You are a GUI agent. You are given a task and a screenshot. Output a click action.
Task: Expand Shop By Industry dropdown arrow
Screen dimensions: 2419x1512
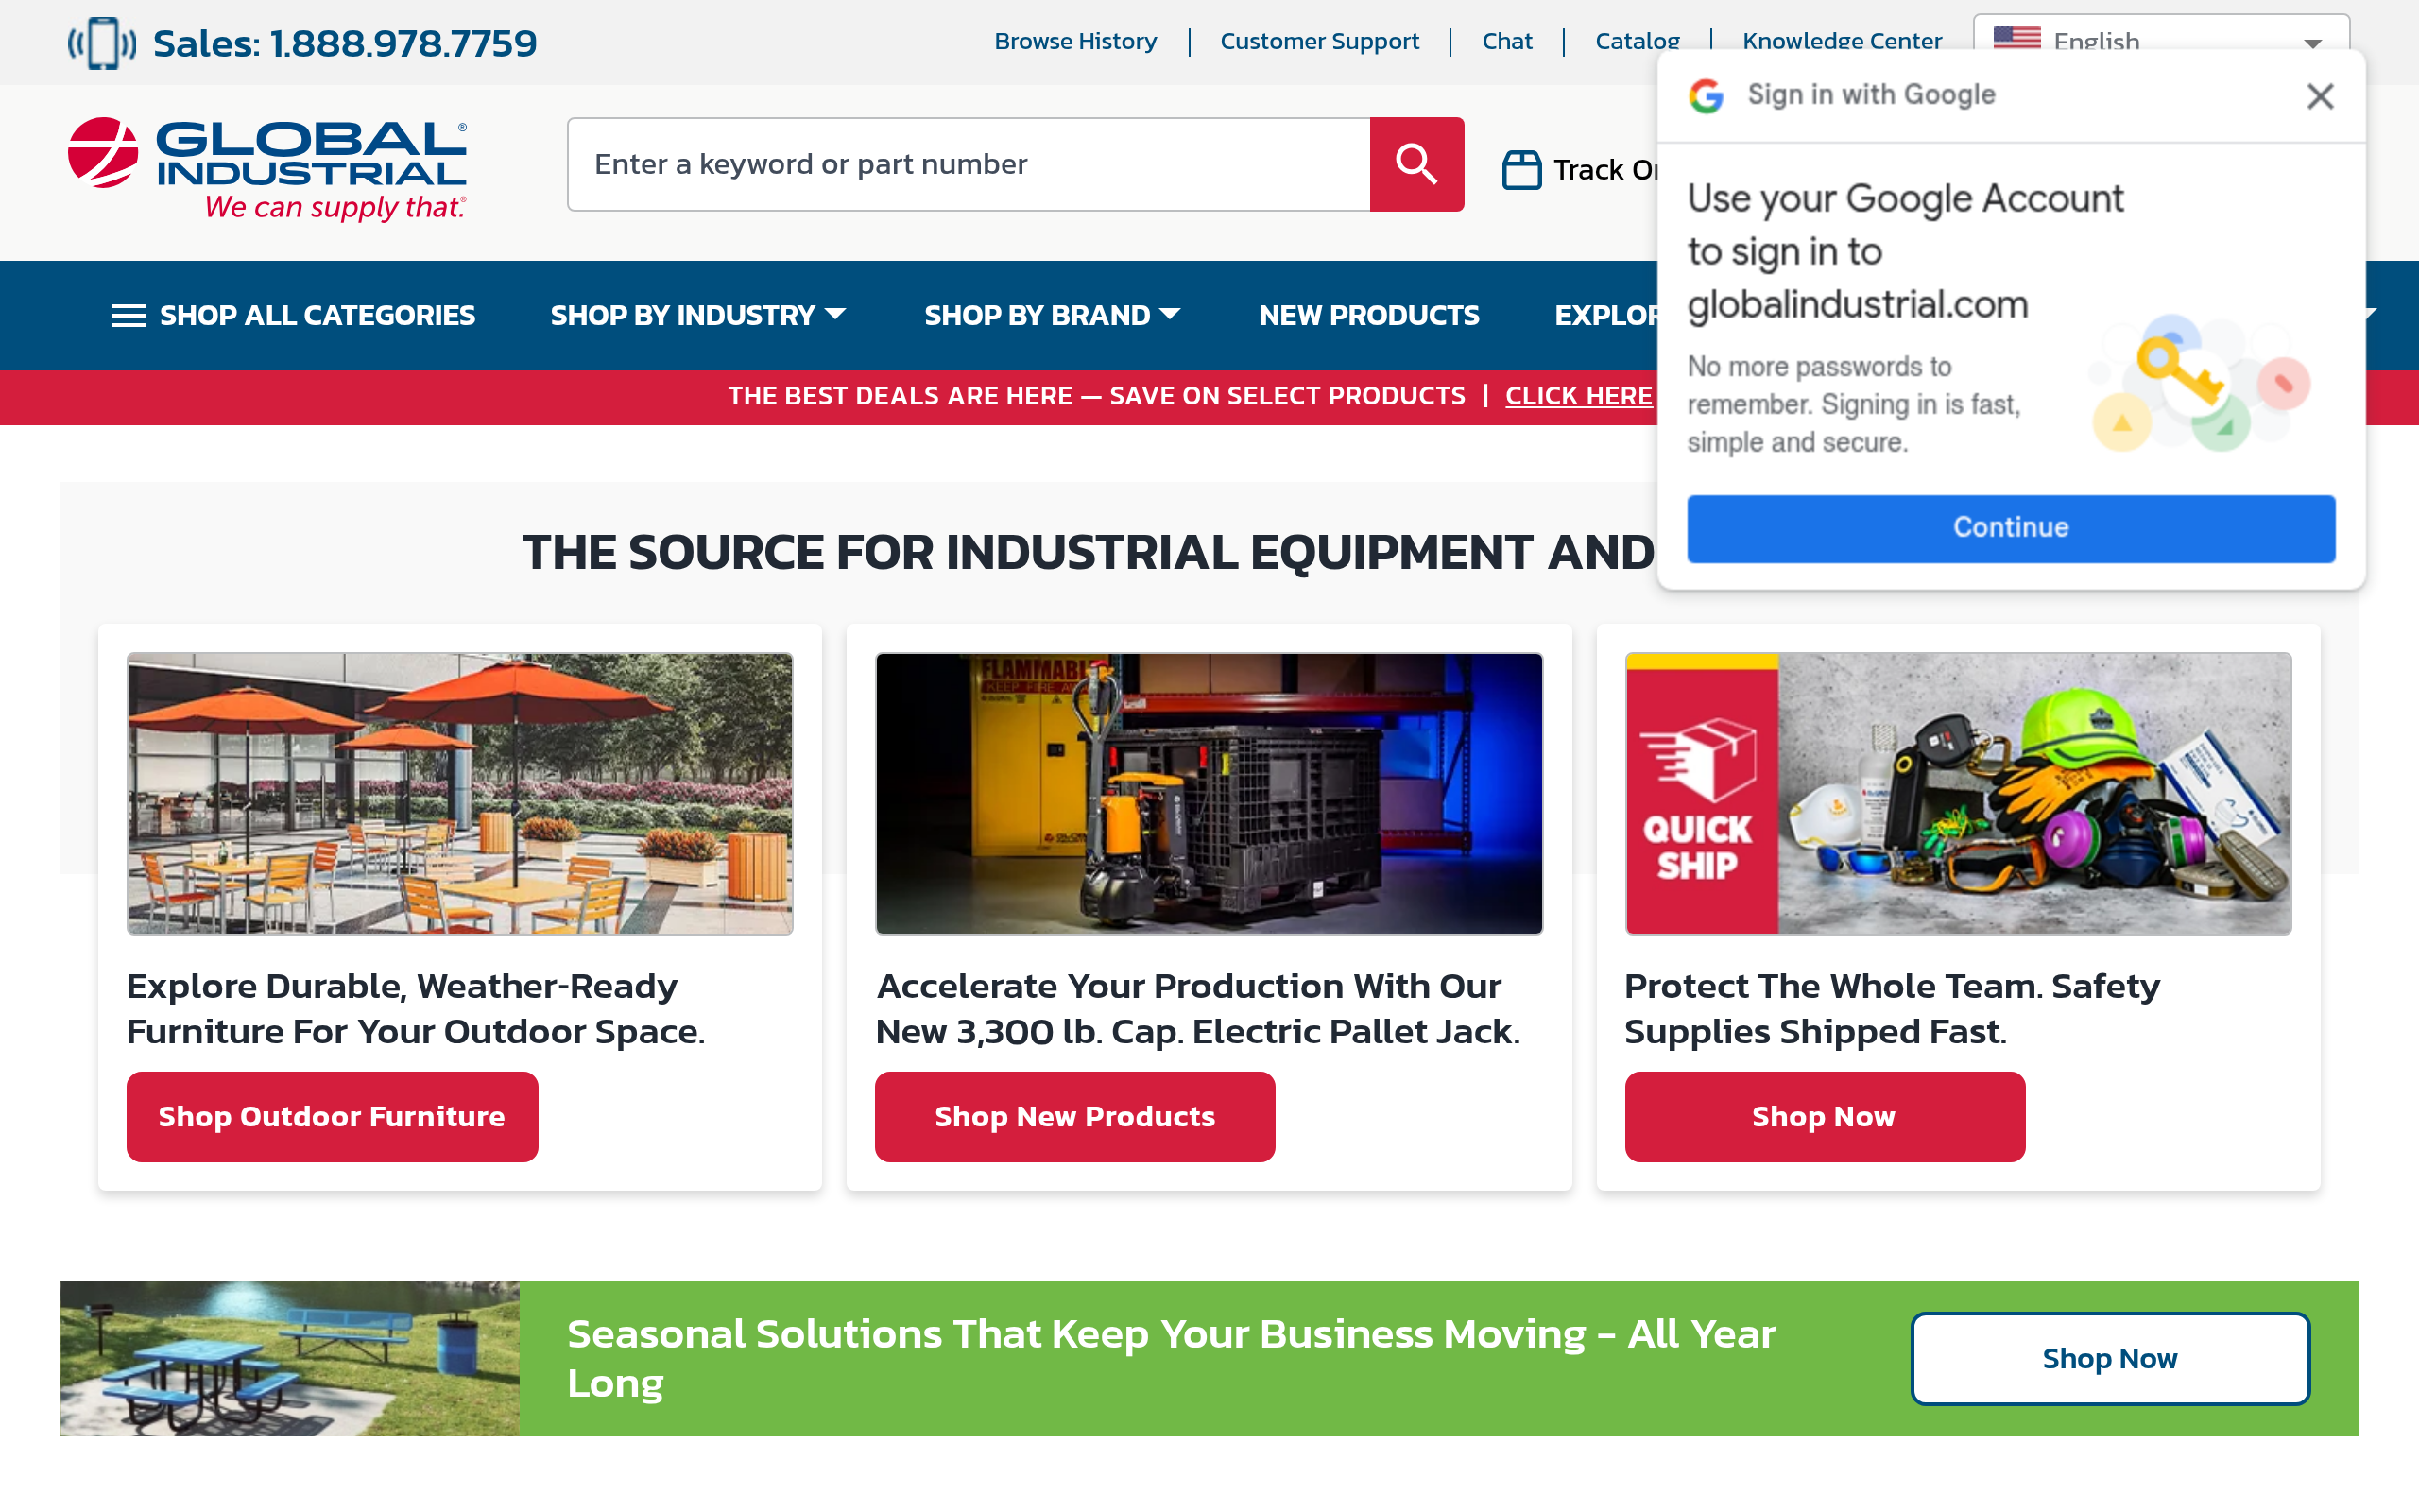point(835,314)
